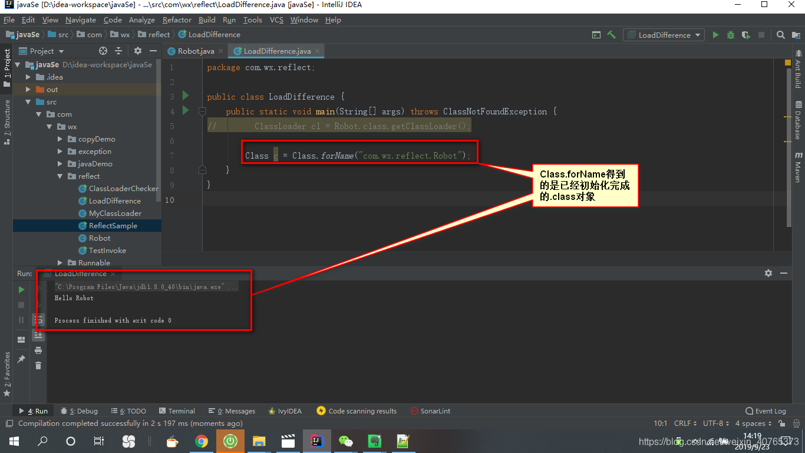Screen dimensions: 805x453
Task: Start debugging with the bug icon
Action: pyautogui.click(x=731, y=35)
